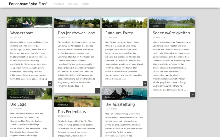
Task: Click the date under Sehenswürdigkeiten
Action: pos(159,37)
